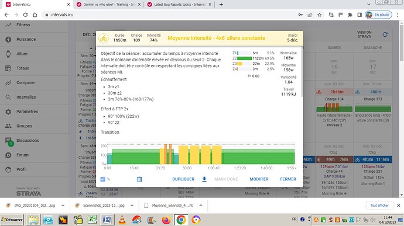Image resolution: width=404 pixels, height=226 pixels.
Task: Delete the workout with trash icon
Action: click(139, 179)
